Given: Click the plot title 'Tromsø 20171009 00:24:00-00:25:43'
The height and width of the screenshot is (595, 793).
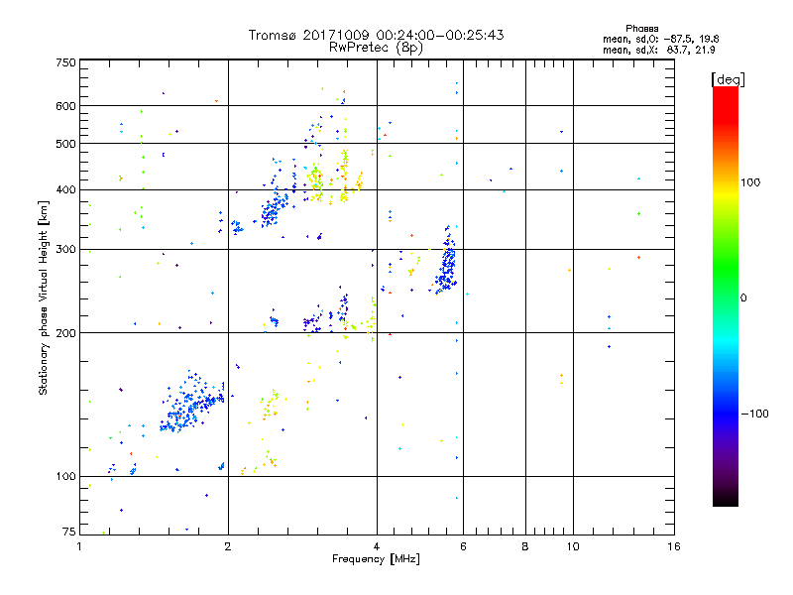Looking at the screenshot, I should coord(376,35).
